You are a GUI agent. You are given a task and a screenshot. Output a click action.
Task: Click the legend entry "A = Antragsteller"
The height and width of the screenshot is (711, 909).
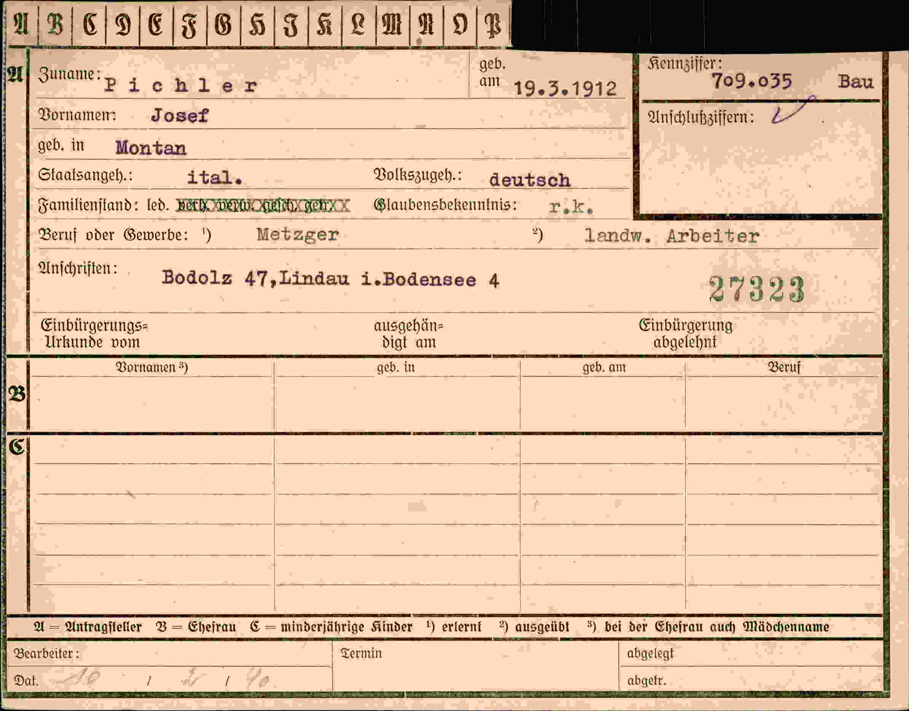88,627
